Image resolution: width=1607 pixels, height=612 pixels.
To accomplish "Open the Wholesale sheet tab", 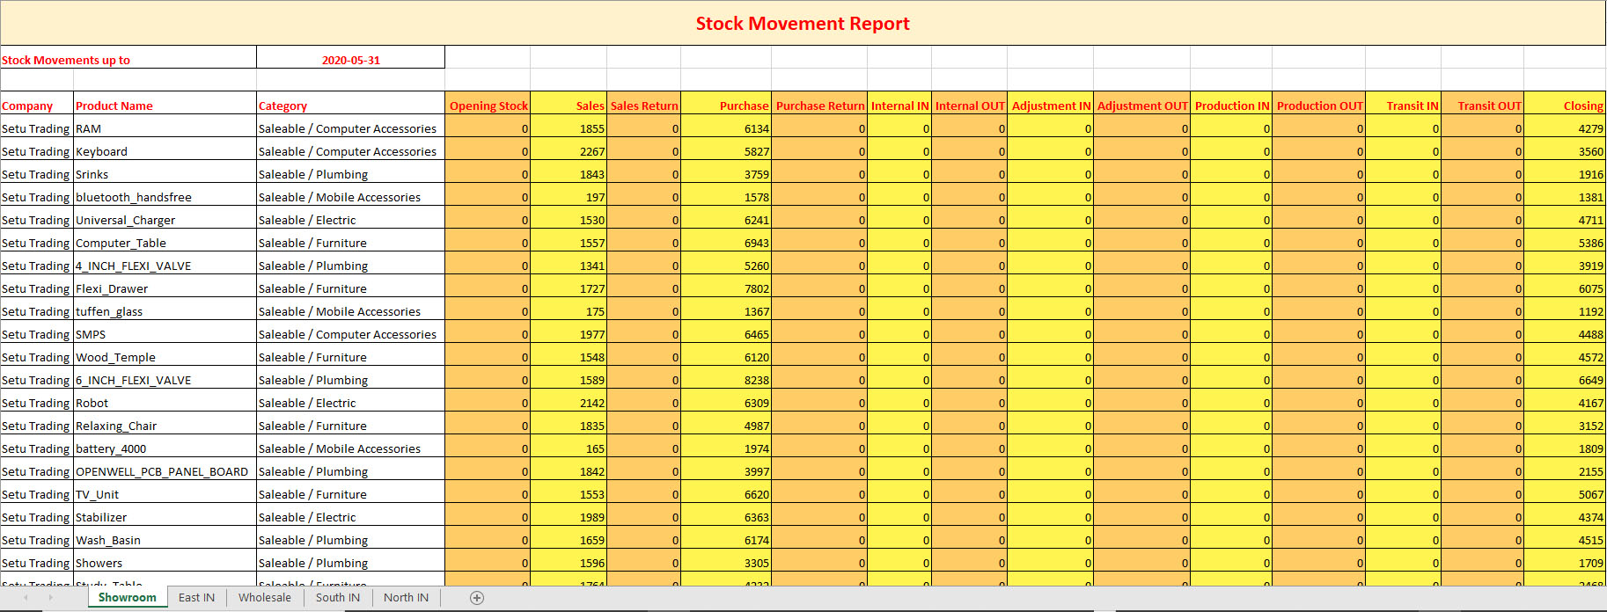I will tap(265, 598).
